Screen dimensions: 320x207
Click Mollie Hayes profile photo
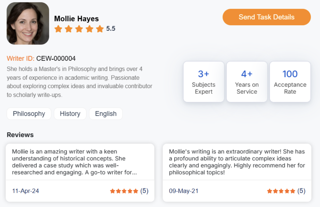click(x=28, y=23)
